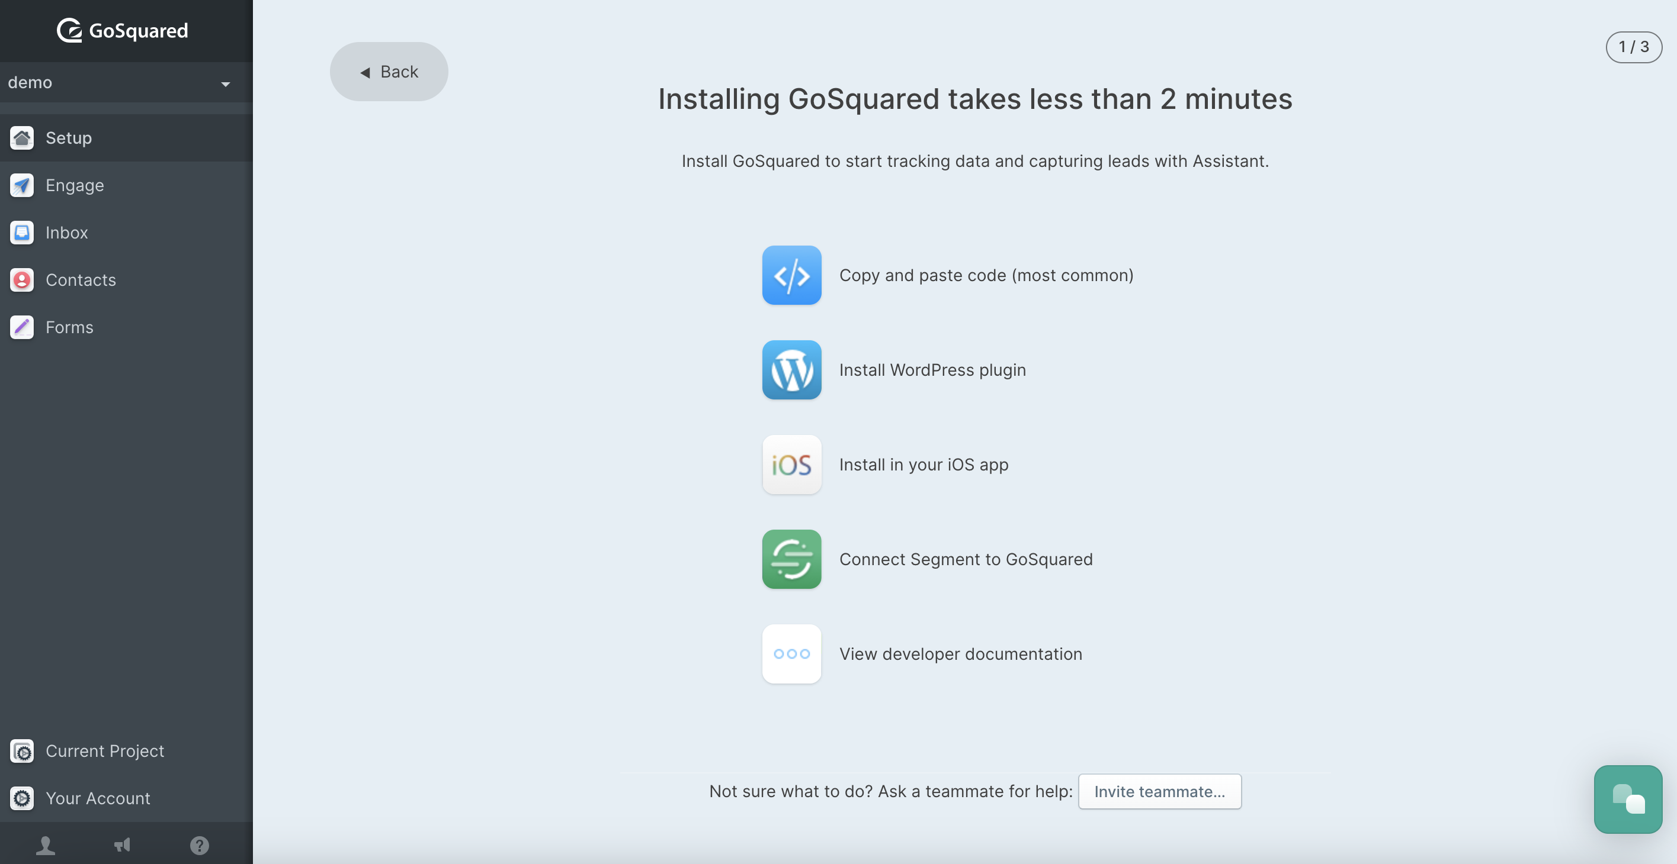Image resolution: width=1677 pixels, height=864 pixels.
Task: Click the WordPress logo icon
Action: 791,370
